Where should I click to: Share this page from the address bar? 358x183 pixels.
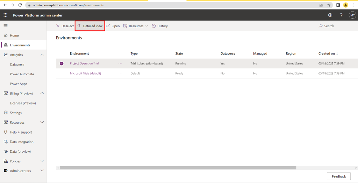click(x=321, y=5)
